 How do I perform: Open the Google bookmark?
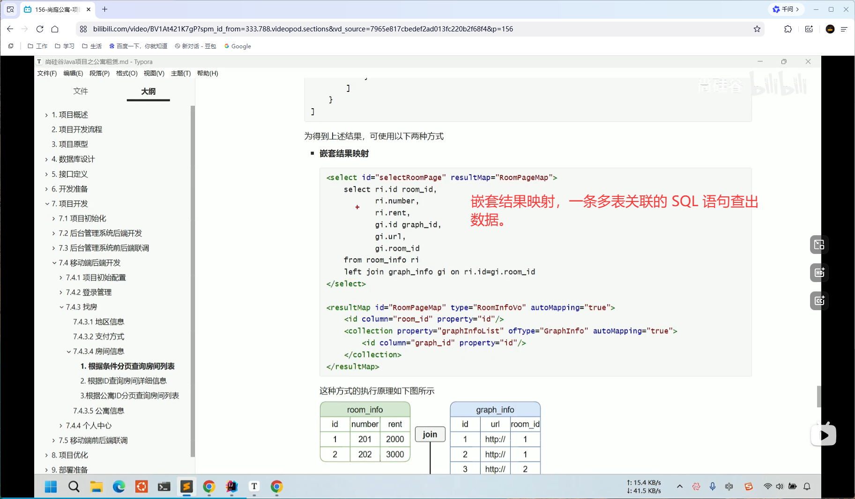pos(238,46)
